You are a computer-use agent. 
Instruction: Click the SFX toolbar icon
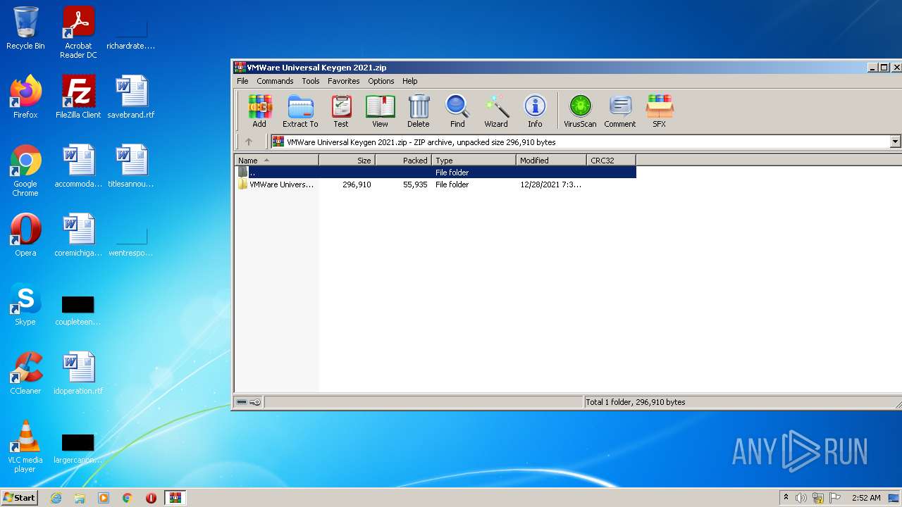point(660,111)
